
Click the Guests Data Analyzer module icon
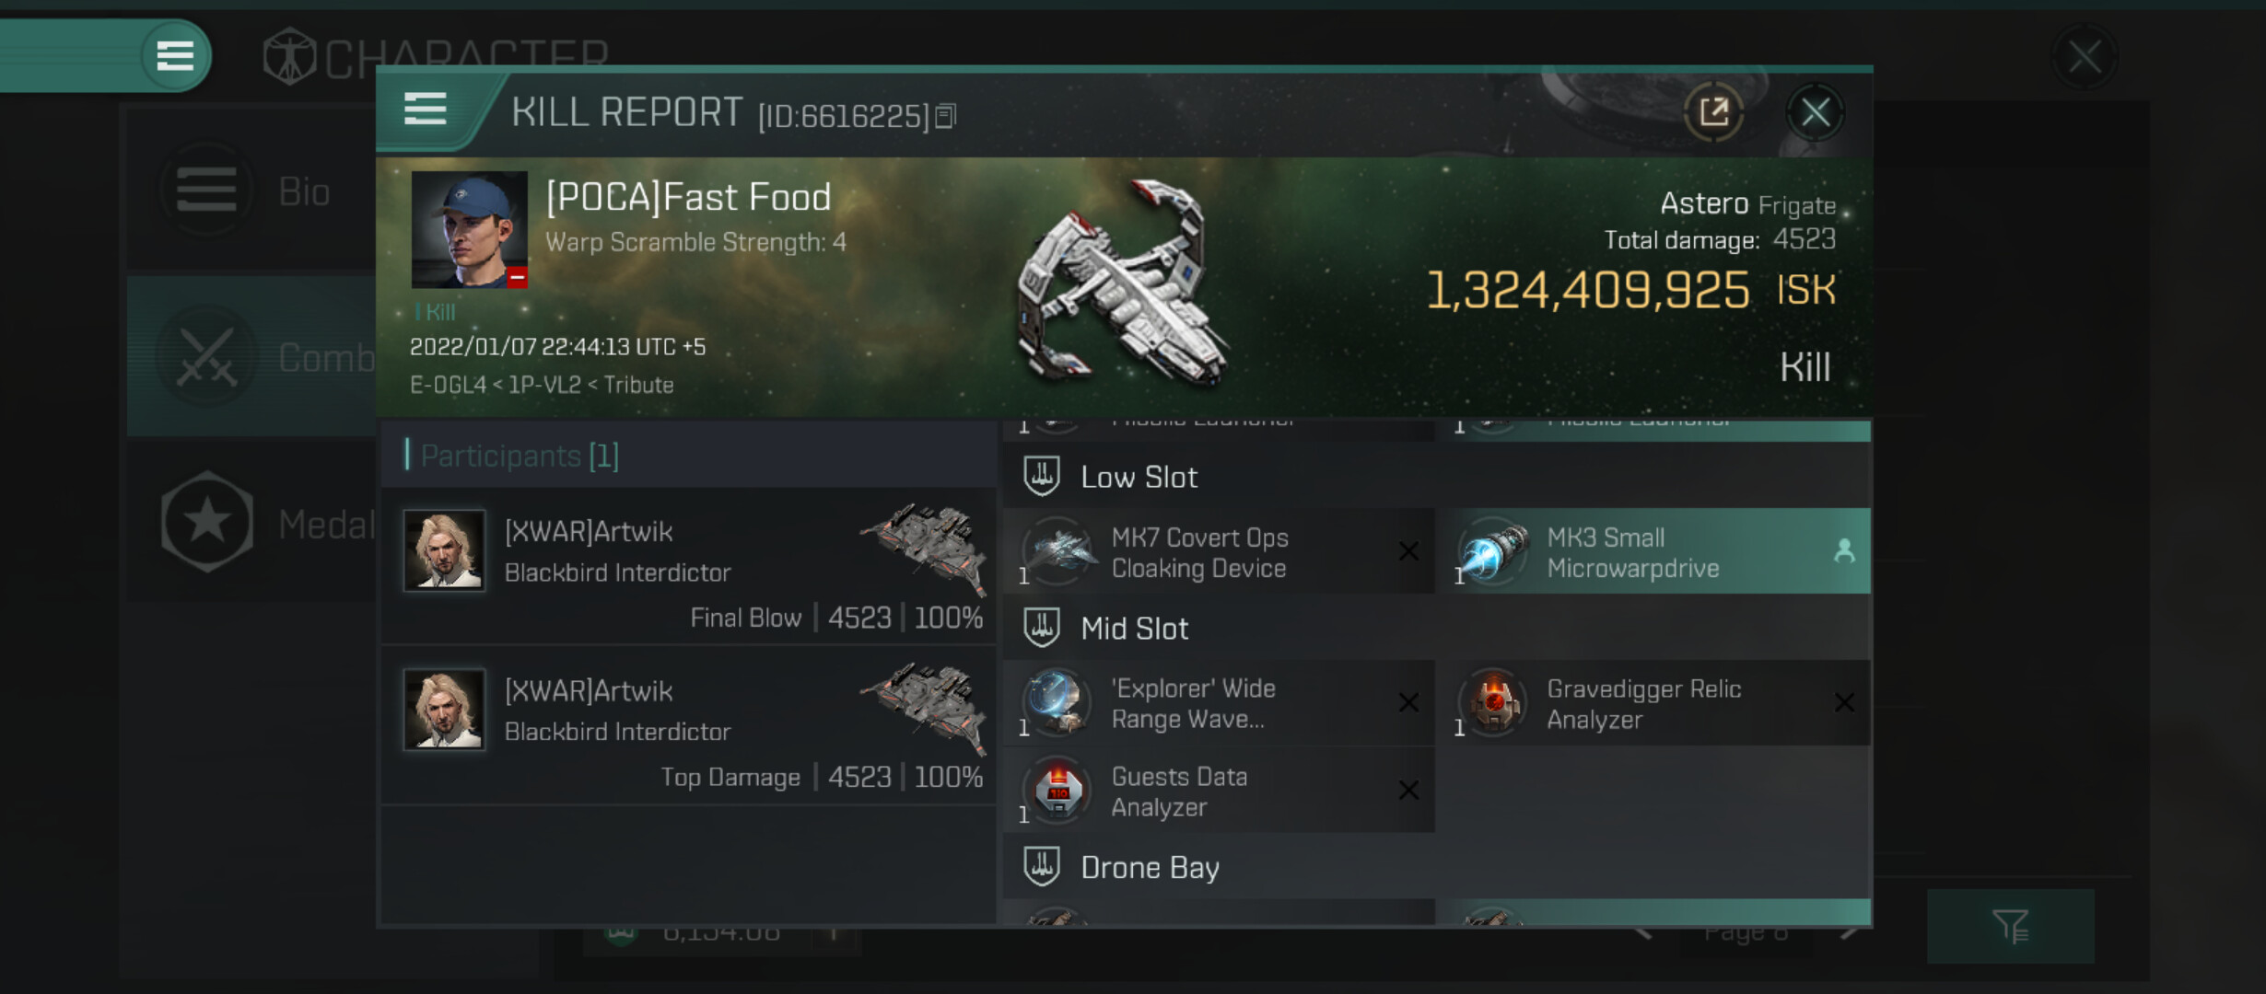(1057, 791)
